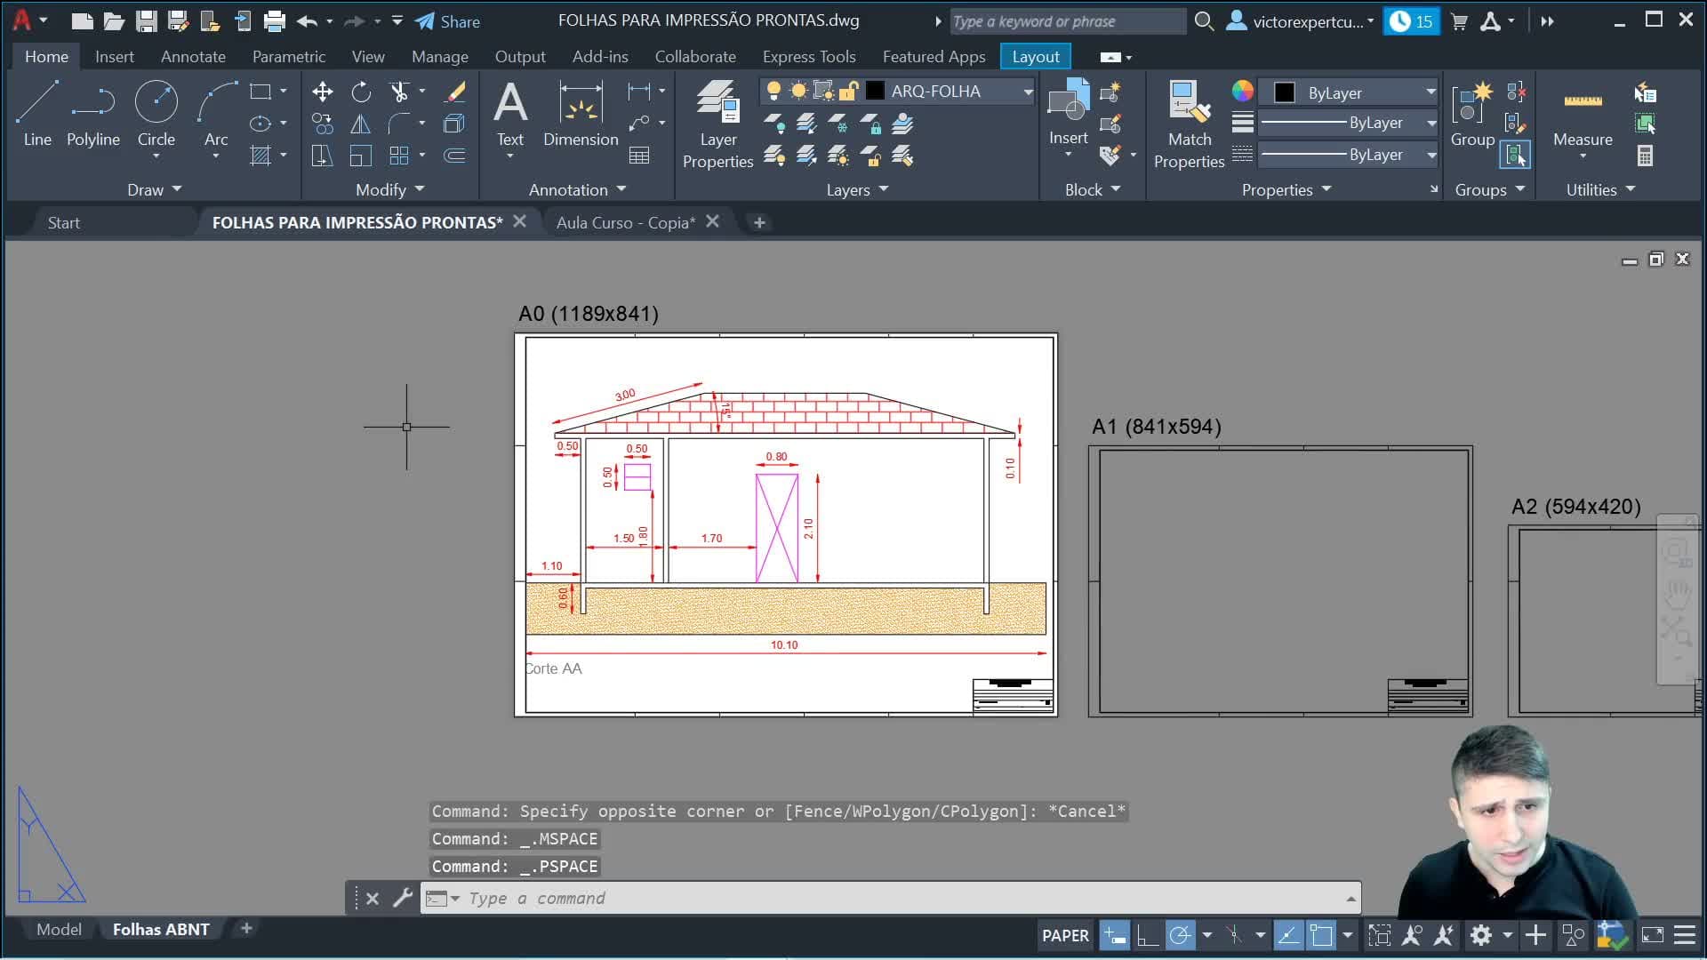This screenshot has height=960, width=1707.
Task: Click the black ByLayer color swatch
Action: tap(1284, 92)
